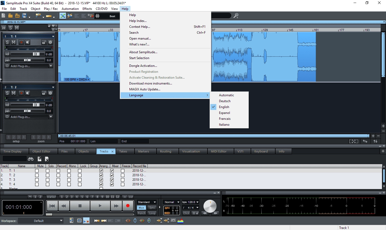
Task: Toggle speaker monitoring on track 1
Action: [27, 42]
